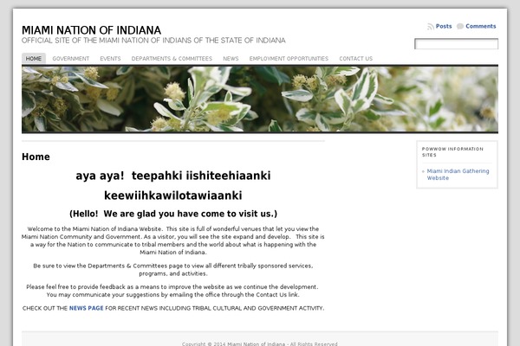
Task: Open the Contact Us menu item
Action: [x=355, y=59]
